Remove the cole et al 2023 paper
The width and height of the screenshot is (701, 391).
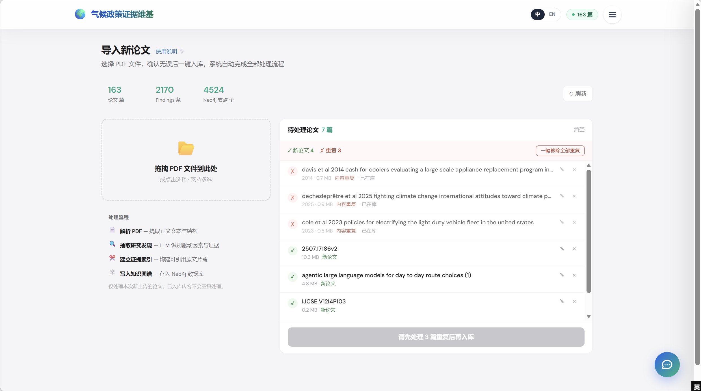pyautogui.click(x=574, y=222)
